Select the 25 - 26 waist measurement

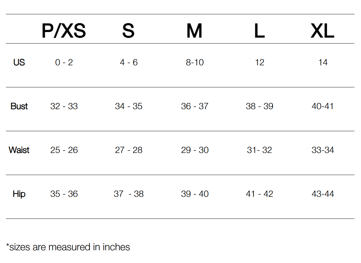coord(64,150)
